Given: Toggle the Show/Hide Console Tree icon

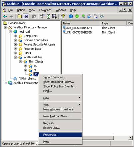Looking at the screenshot, I should 26,16.
